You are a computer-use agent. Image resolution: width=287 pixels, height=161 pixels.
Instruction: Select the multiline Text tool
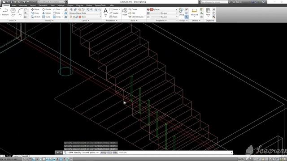coord(105,12)
